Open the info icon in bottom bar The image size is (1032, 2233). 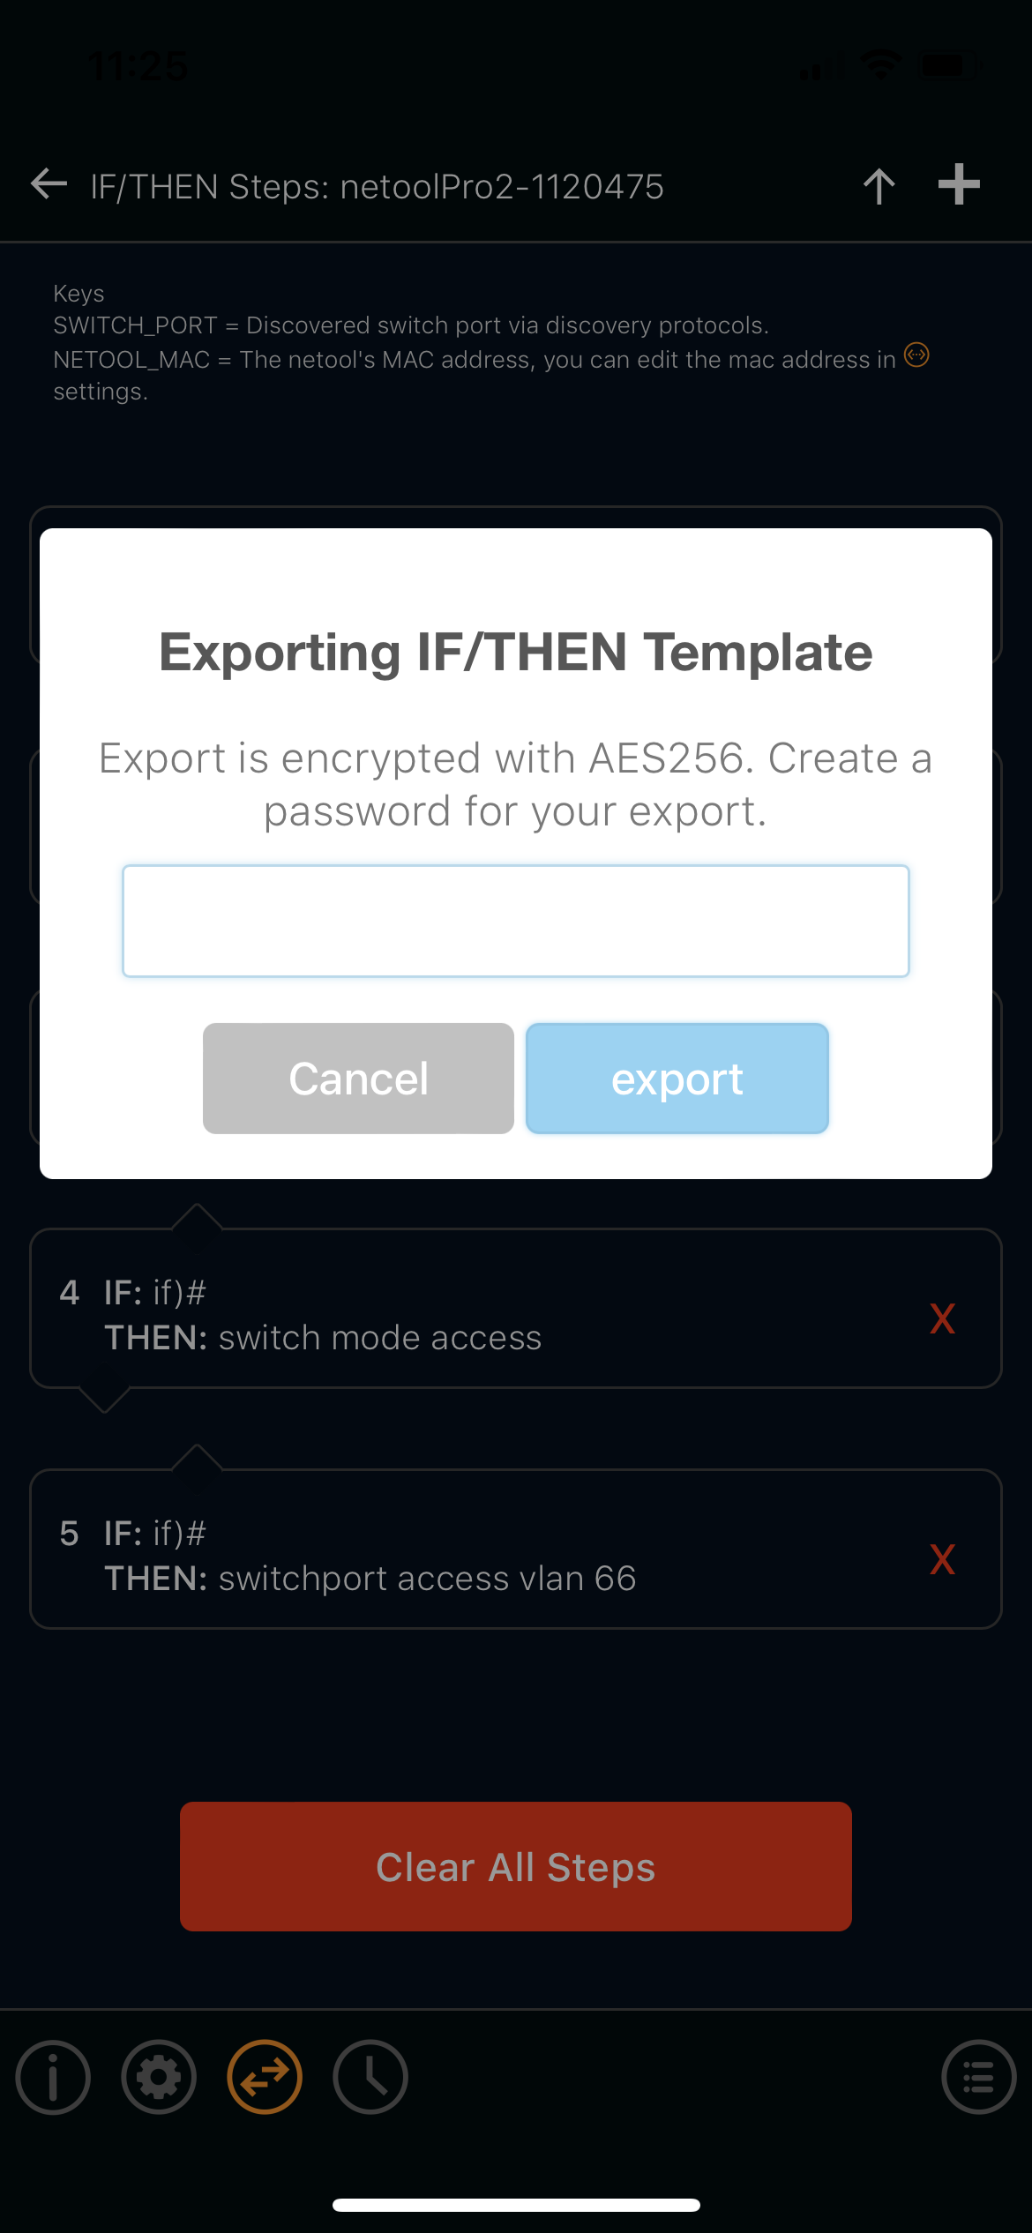[53, 2077]
